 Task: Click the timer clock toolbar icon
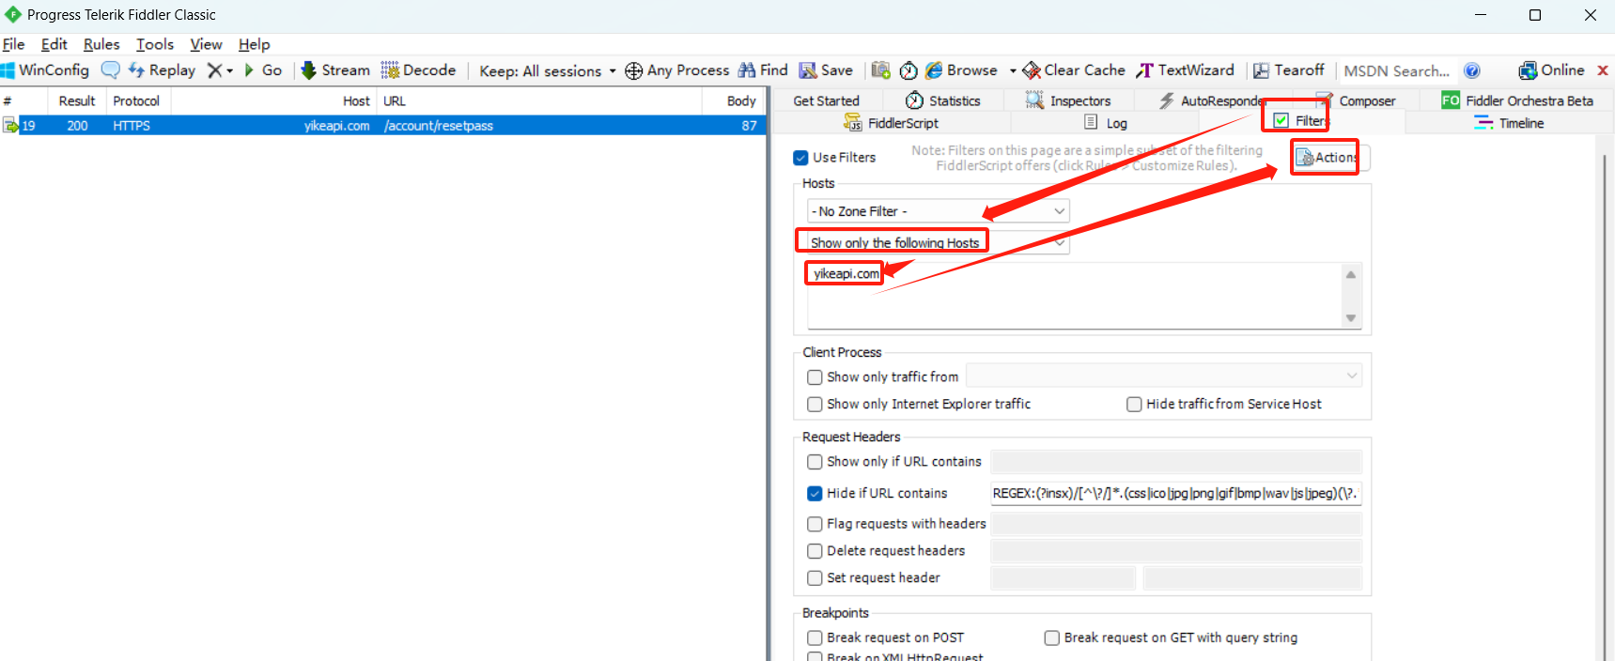coord(908,70)
